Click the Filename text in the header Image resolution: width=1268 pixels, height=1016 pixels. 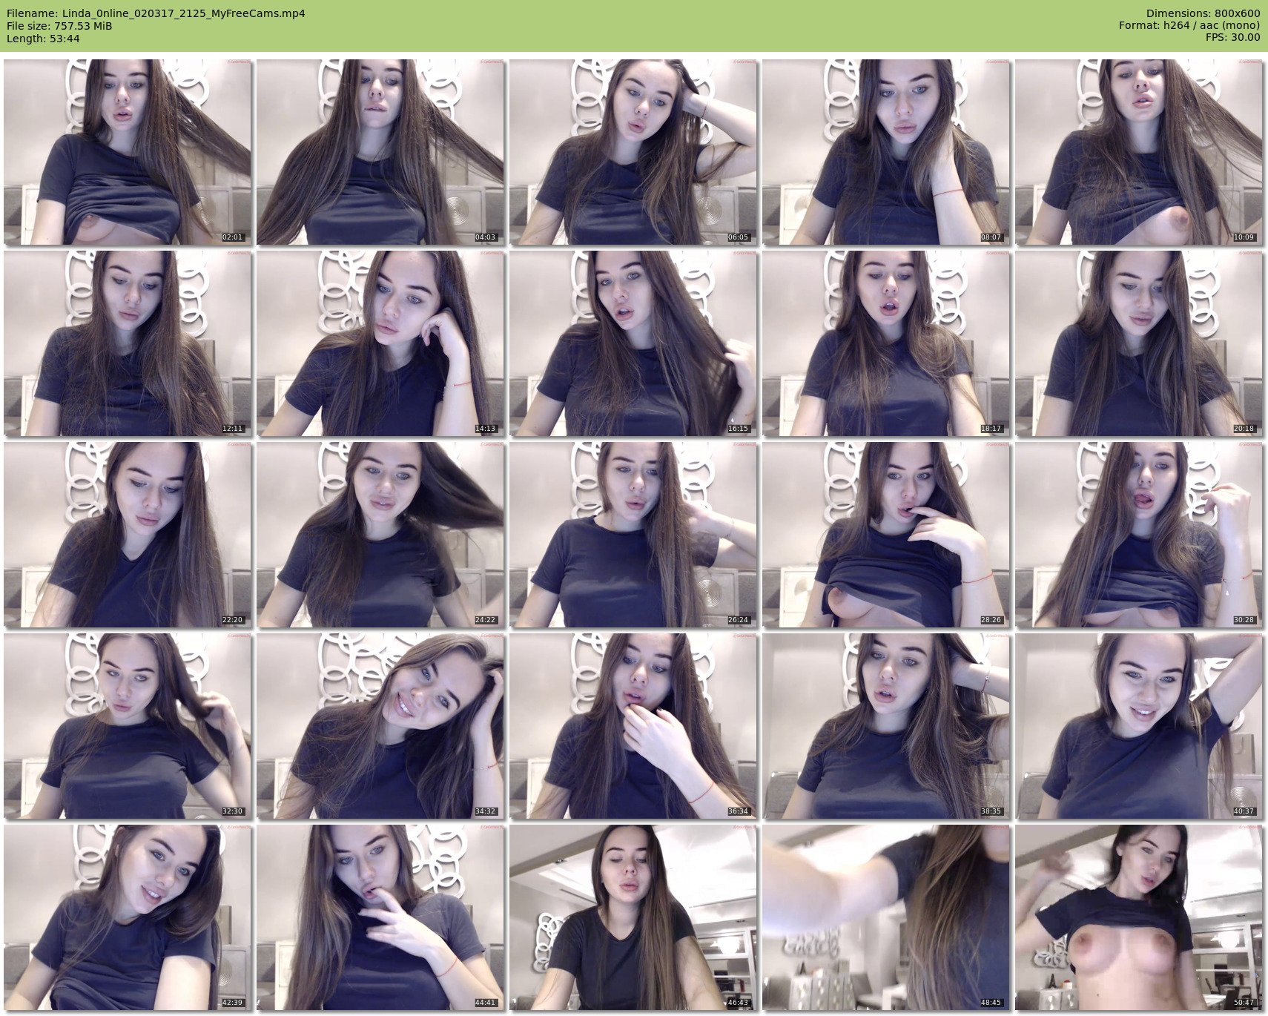[x=156, y=13]
